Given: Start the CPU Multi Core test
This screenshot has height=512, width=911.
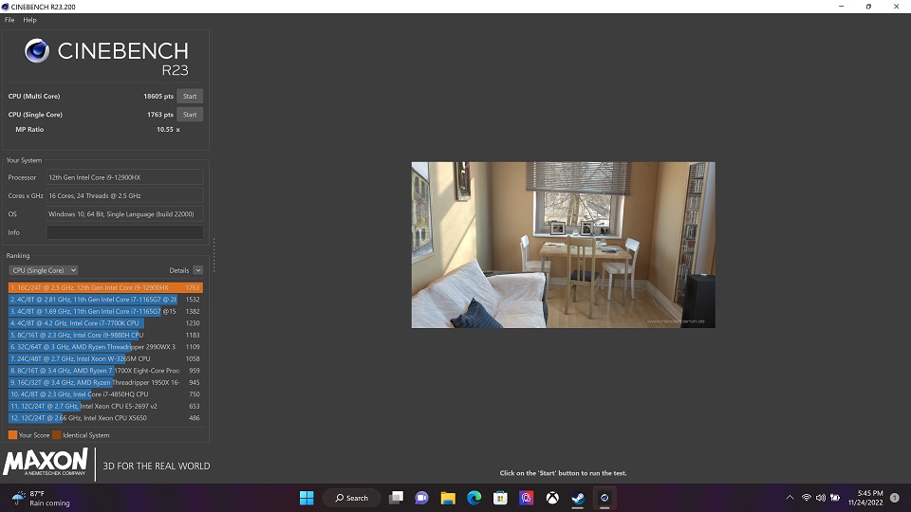Looking at the screenshot, I should [190, 97].
